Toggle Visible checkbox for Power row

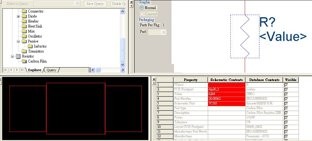point(286,118)
